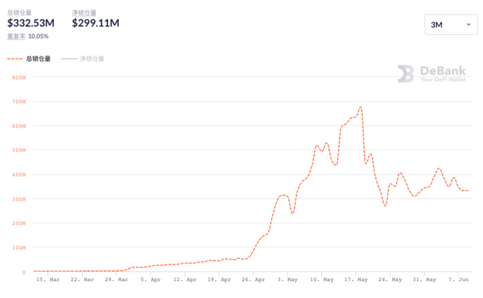
Task: Click the 800M y-axis label
Action: (19, 77)
